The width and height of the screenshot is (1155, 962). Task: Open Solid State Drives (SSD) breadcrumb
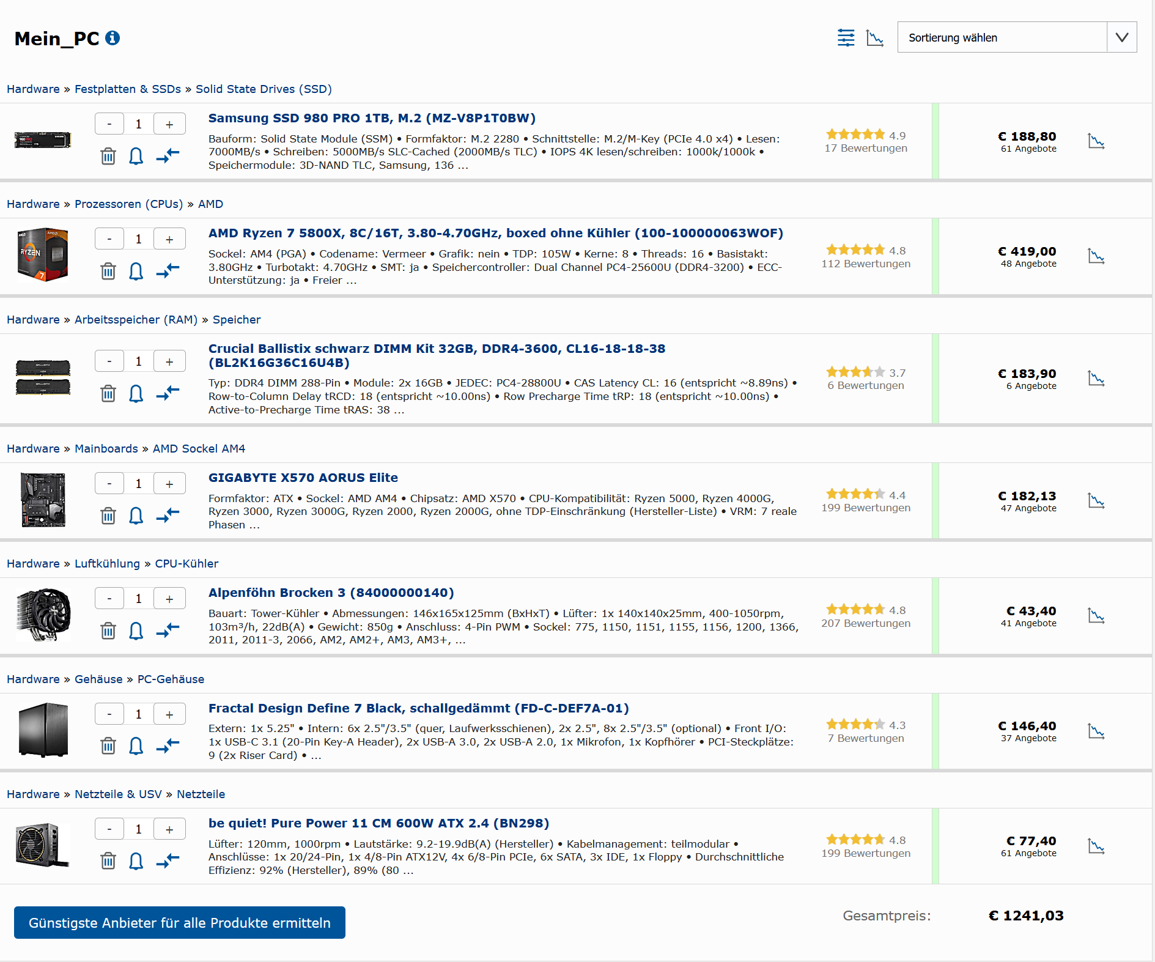coord(264,89)
